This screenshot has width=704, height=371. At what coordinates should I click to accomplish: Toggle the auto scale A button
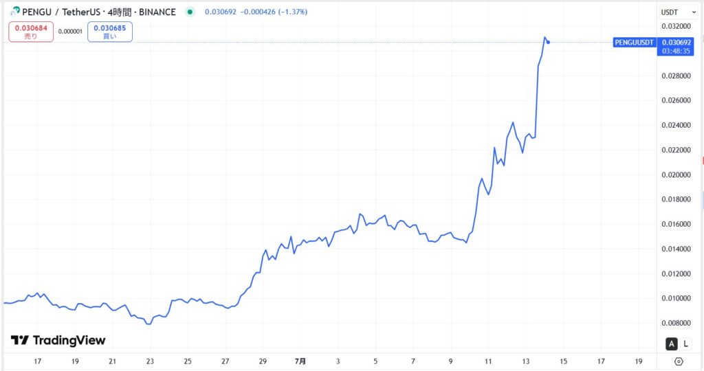tap(671, 344)
